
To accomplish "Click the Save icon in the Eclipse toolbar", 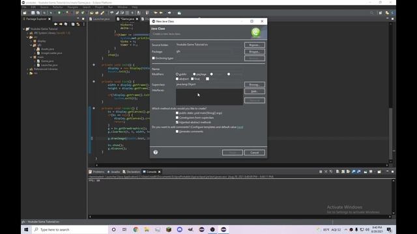I will [33, 13].
